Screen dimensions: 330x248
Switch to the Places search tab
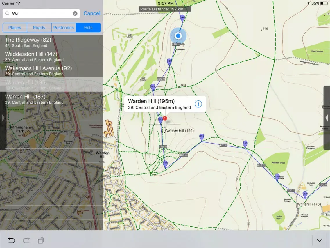(x=15, y=28)
